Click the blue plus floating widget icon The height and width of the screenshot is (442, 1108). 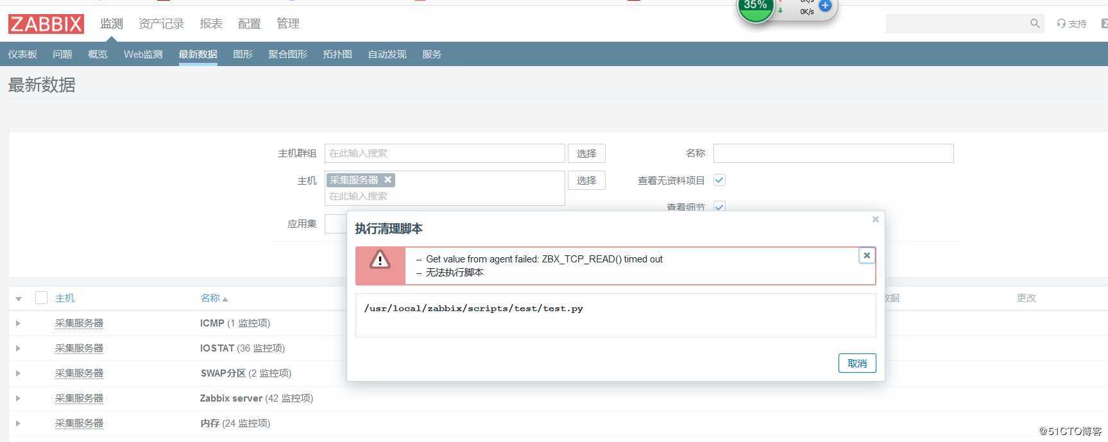pos(825,6)
